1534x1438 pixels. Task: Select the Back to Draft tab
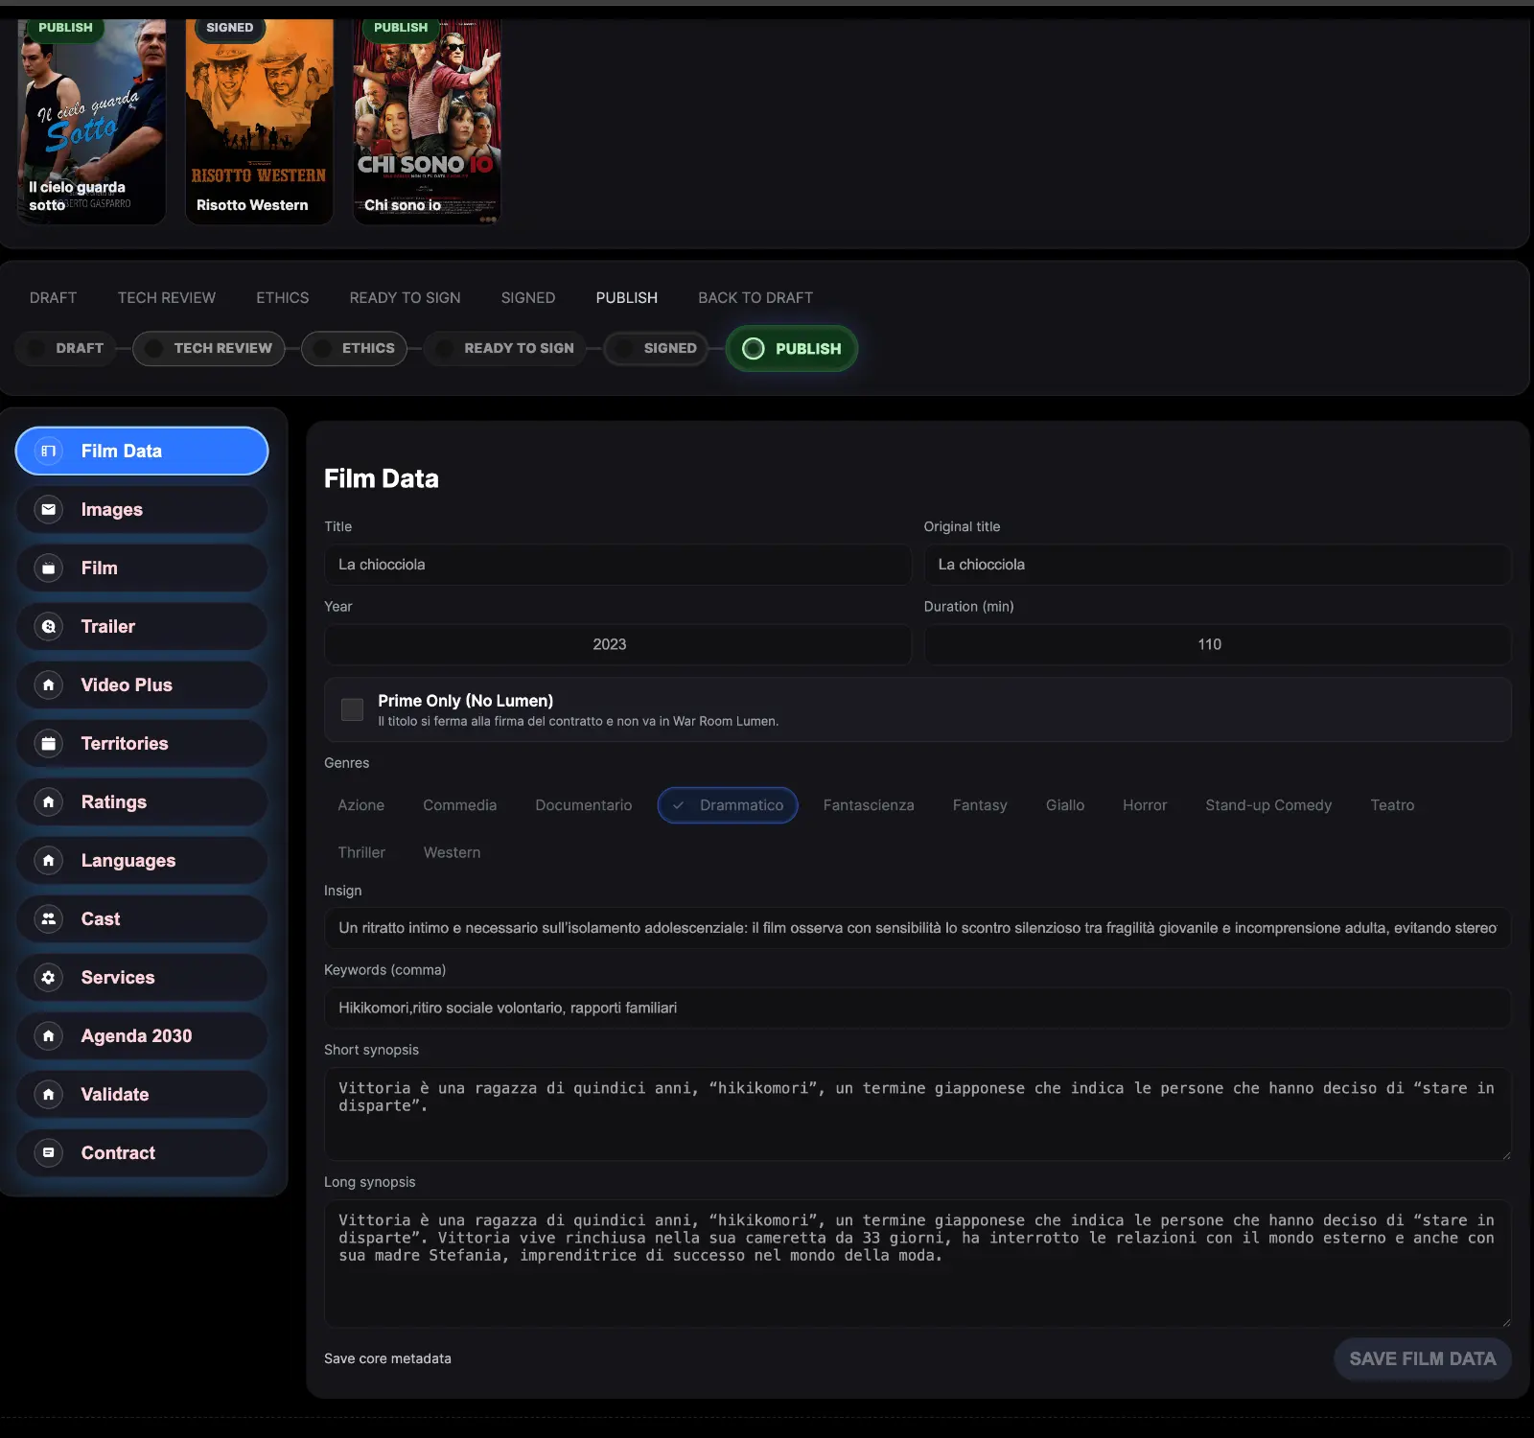pos(755,297)
